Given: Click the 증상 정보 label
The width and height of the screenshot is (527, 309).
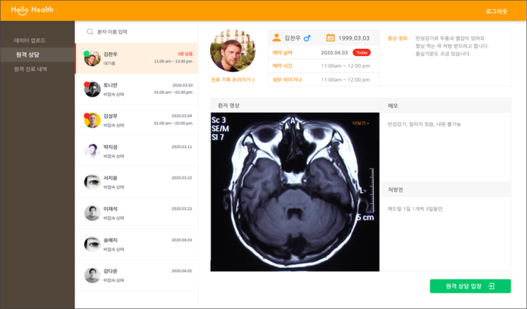Looking at the screenshot, I should (397, 38).
